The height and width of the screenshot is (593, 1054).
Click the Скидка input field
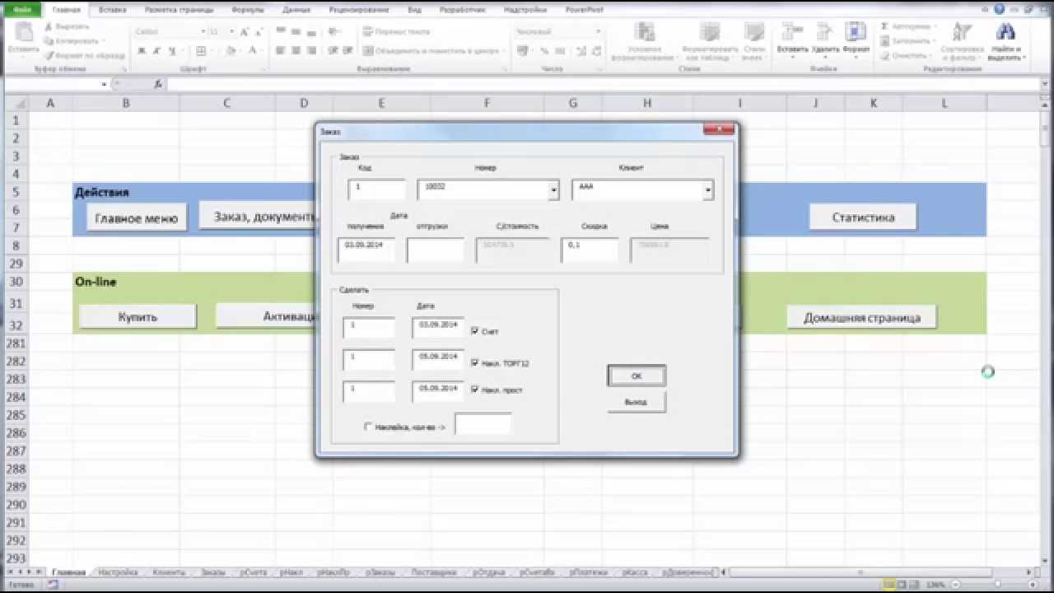590,250
